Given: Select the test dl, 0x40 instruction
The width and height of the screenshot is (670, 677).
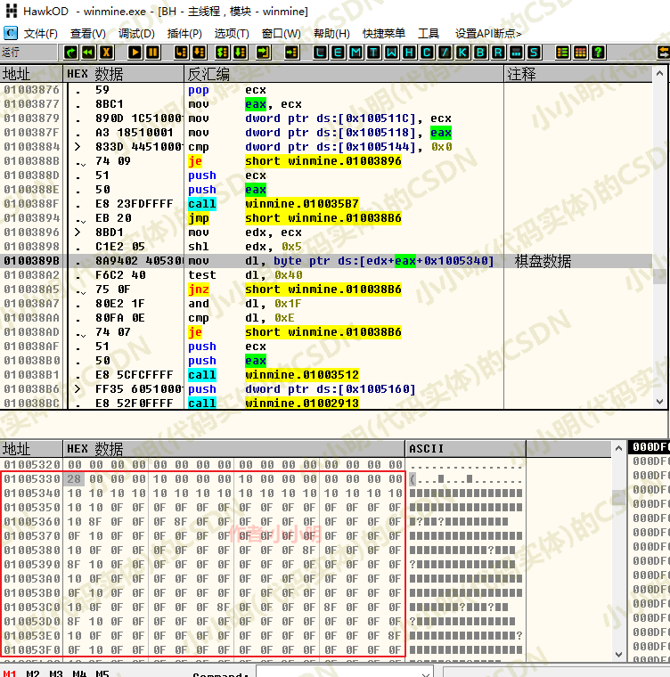Looking at the screenshot, I should point(245,275).
